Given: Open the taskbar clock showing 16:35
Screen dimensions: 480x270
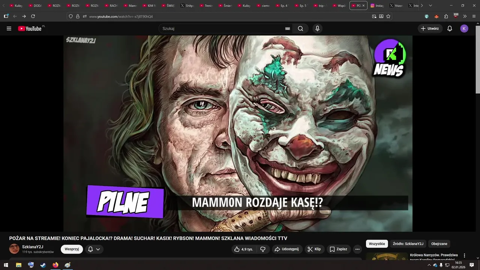Looking at the screenshot, I should 458,265.
